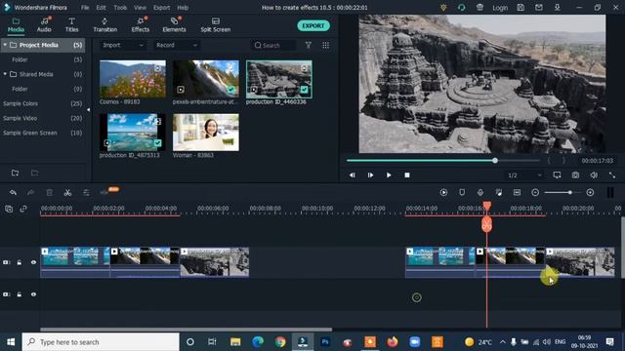Image resolution: width=625 pixels, height=351 pixels.
Task: Click the display settings monitor icon
Action: tap(557, 175)
